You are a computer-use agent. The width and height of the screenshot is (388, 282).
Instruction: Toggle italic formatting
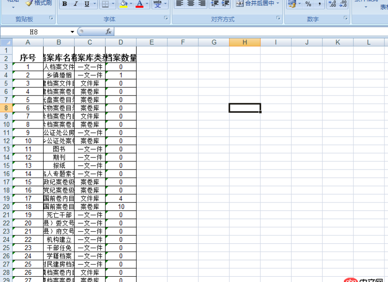[76, 4]
